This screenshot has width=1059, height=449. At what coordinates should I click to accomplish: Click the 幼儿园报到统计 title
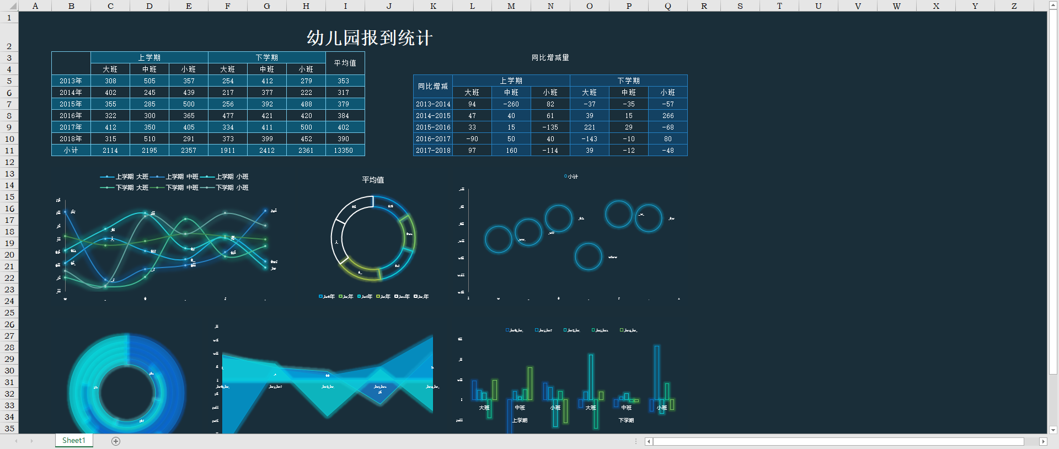tap(370, 38)
